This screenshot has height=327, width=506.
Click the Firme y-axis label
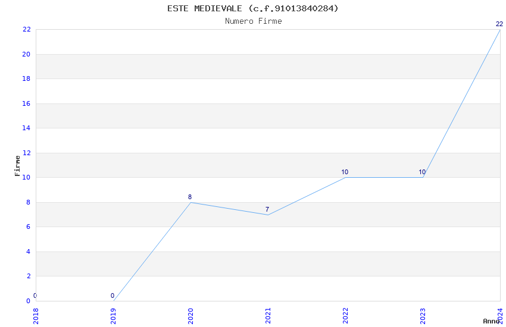point(17,165)
